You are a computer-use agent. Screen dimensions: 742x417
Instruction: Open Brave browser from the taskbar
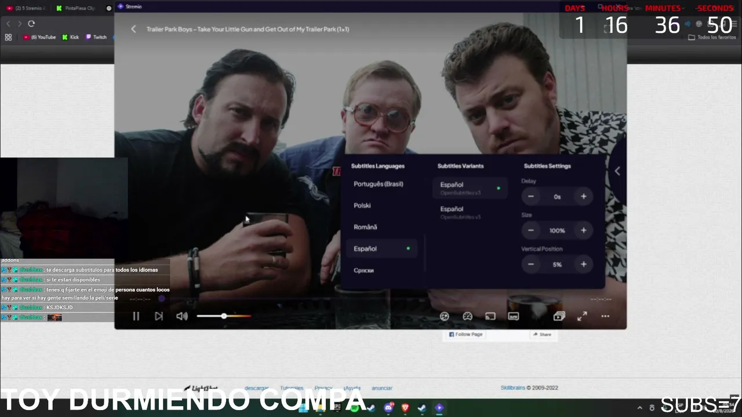(x=405, y=408)
